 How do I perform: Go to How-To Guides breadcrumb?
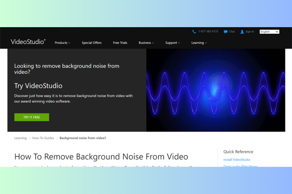tap(43, 138)
